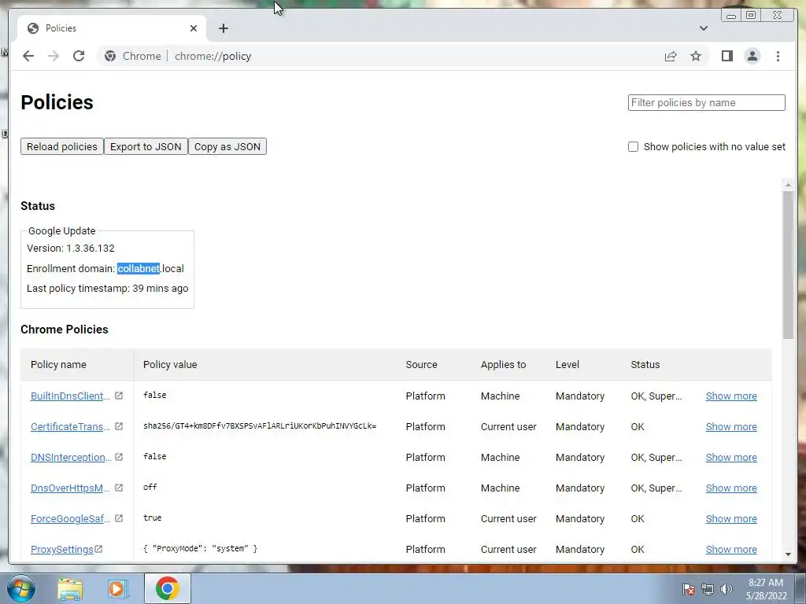Show more for ForceGoogleSaf row
806x604 pixels.
(731, 519)
